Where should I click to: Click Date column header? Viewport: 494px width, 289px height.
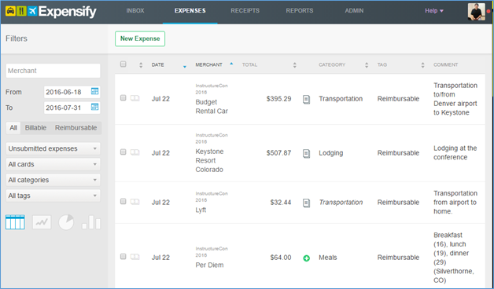(x=157, y=64)
